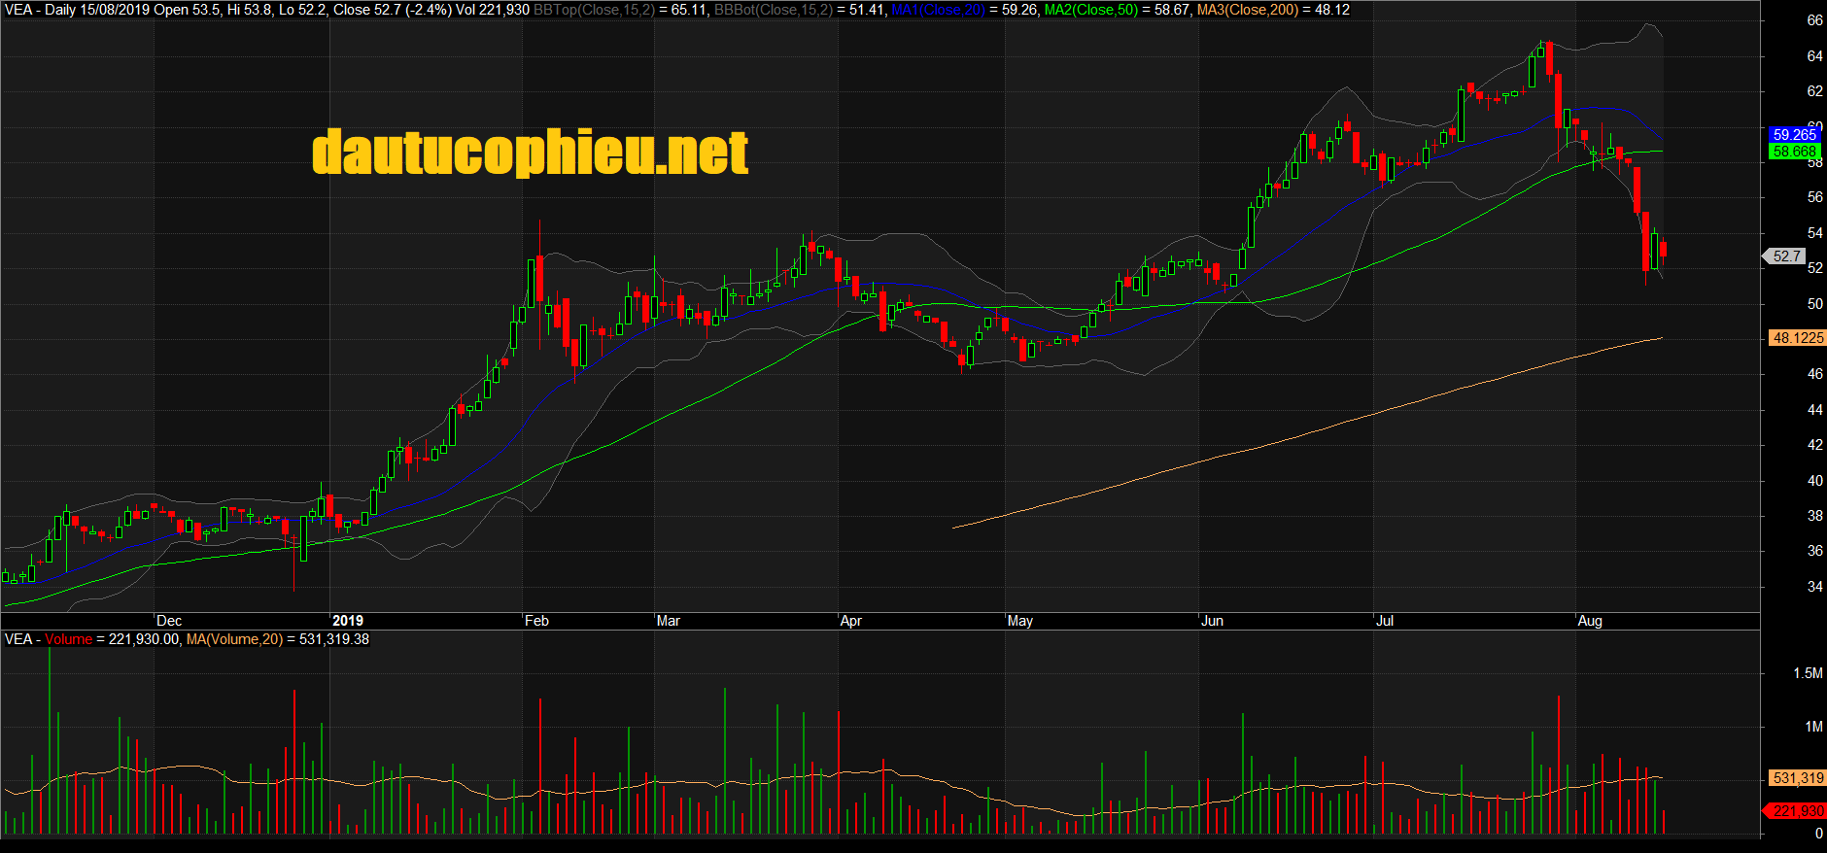Select the BBTop(Close,15,2) indicator label

(x=594, y=10)
